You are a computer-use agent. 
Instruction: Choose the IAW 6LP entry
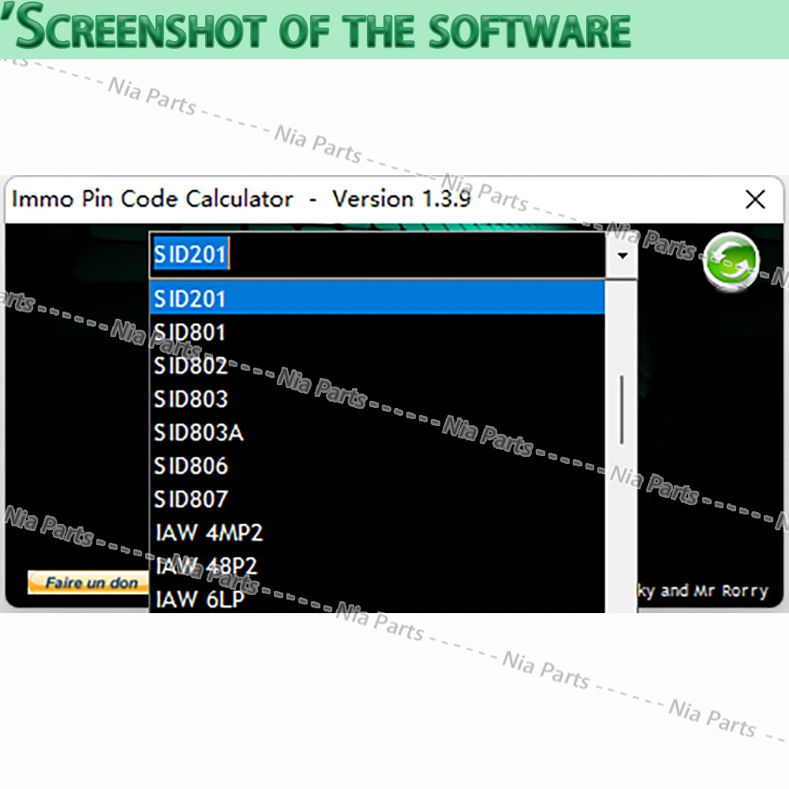pos(377,598)
